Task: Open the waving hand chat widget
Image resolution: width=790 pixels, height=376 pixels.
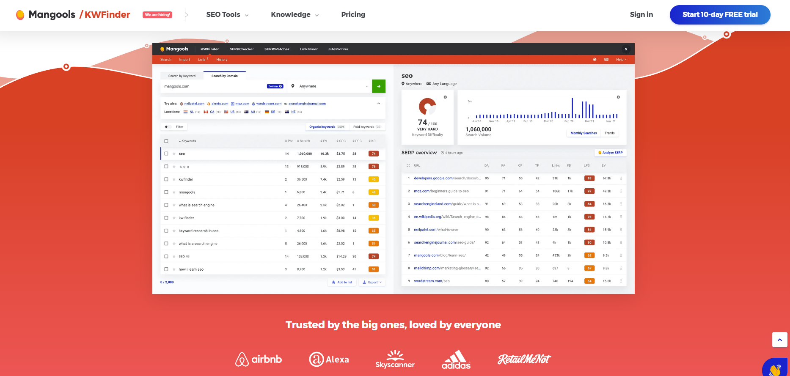Action: pos(776,368)
